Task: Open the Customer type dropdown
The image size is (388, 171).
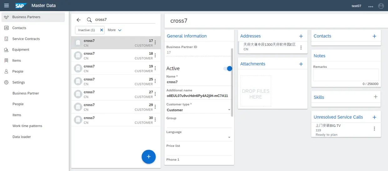Action: (x=198, y=110)
